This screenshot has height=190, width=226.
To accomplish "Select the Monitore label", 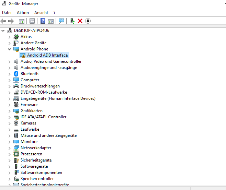I will pyautogui.click(x=29, y=142).
